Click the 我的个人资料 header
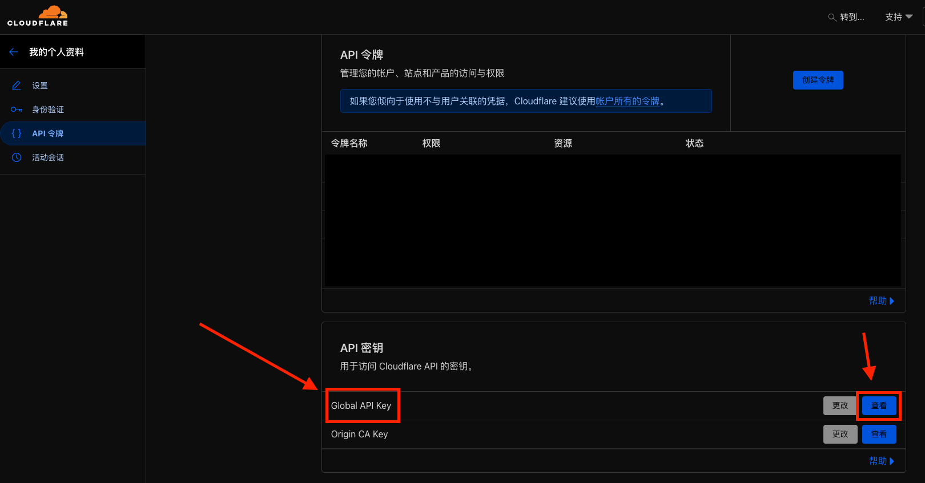Viewport: 925px width, 483px height. coord(57,52)
